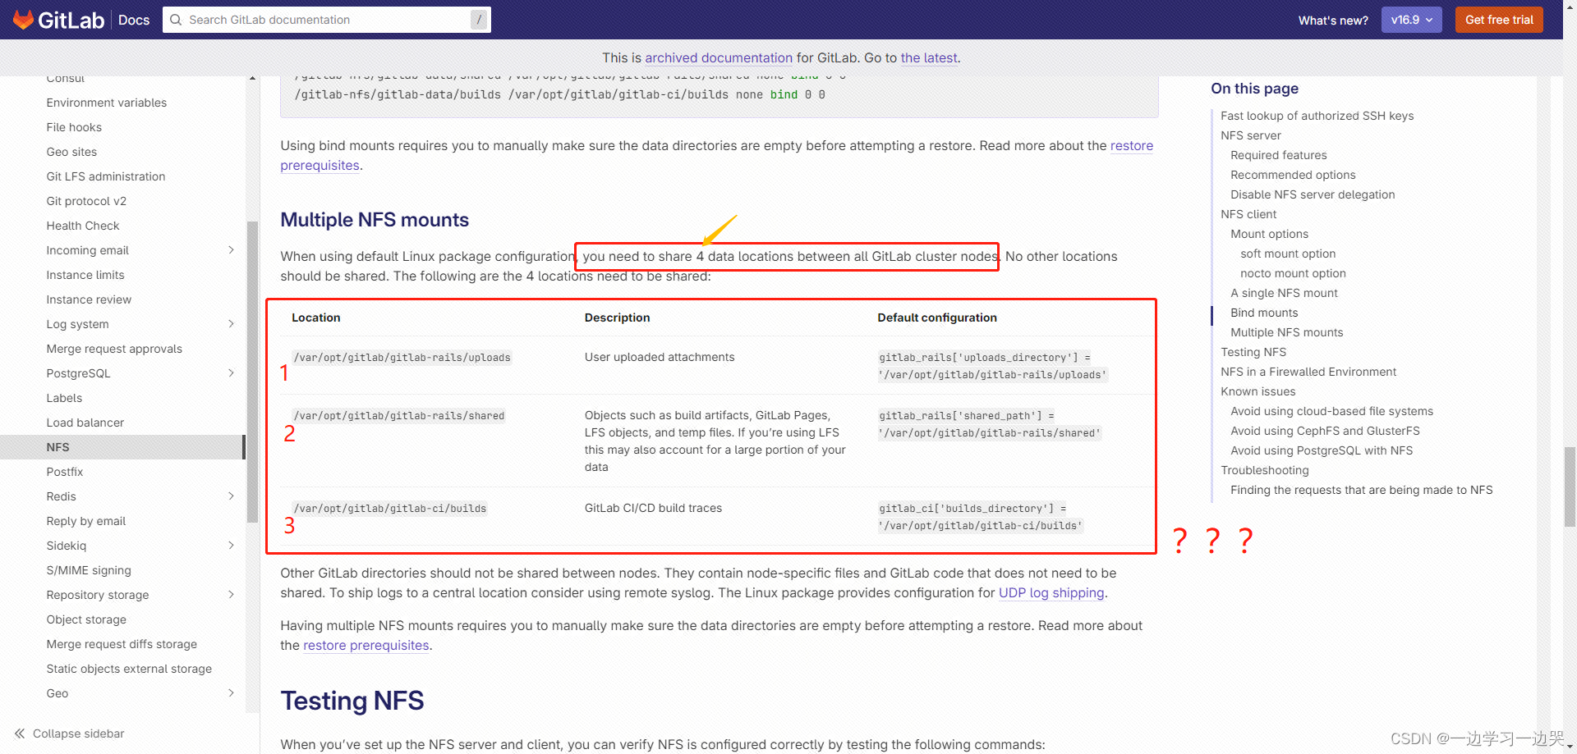Select the active NFS sidebar item
Screen dimensions: 1577x754
122,447
